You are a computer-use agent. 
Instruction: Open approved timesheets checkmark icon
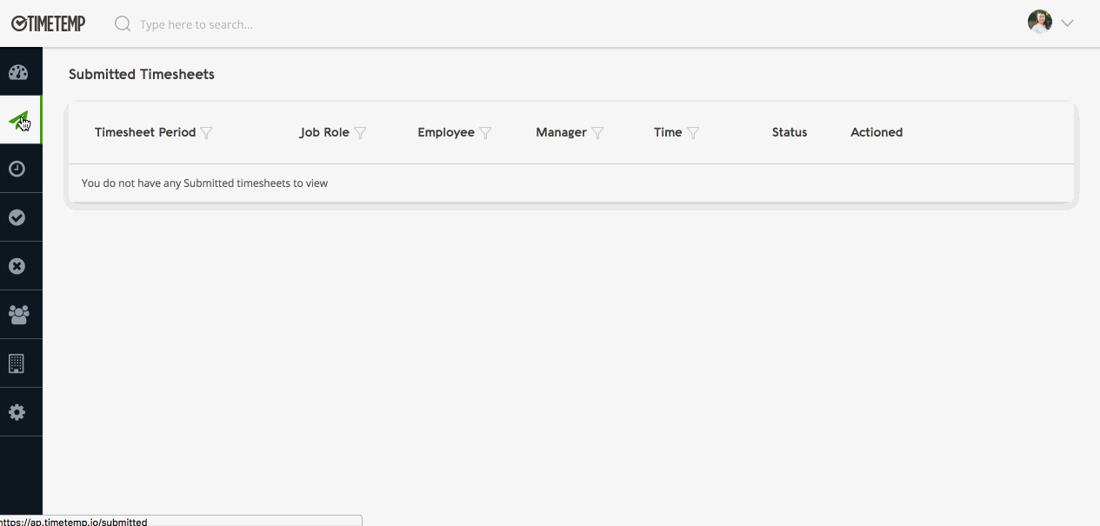pos(17,217)
